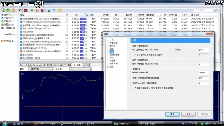Viewport: 224px width, 126px height.
Task: Switch to the first info tab in detail pane
Action: pyautogui.click(x=24, y=65)
